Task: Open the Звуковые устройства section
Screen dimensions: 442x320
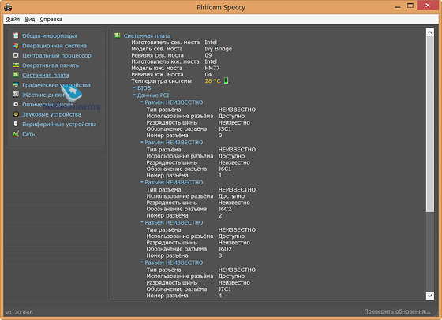Action: tap(51, 114)
